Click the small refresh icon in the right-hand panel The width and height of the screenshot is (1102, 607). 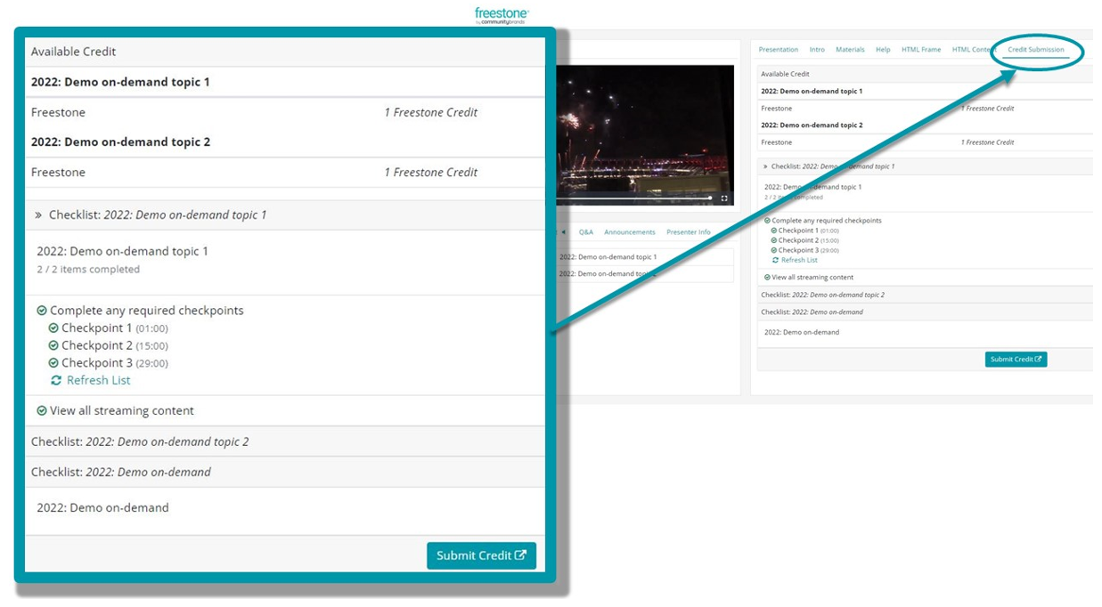tap(775, 260)
